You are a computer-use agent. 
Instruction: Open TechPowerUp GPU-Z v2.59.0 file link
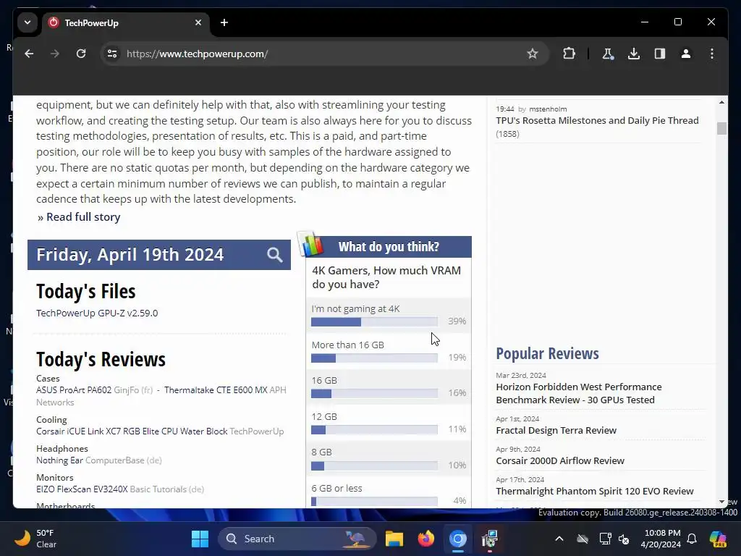[x=97, y=313]
